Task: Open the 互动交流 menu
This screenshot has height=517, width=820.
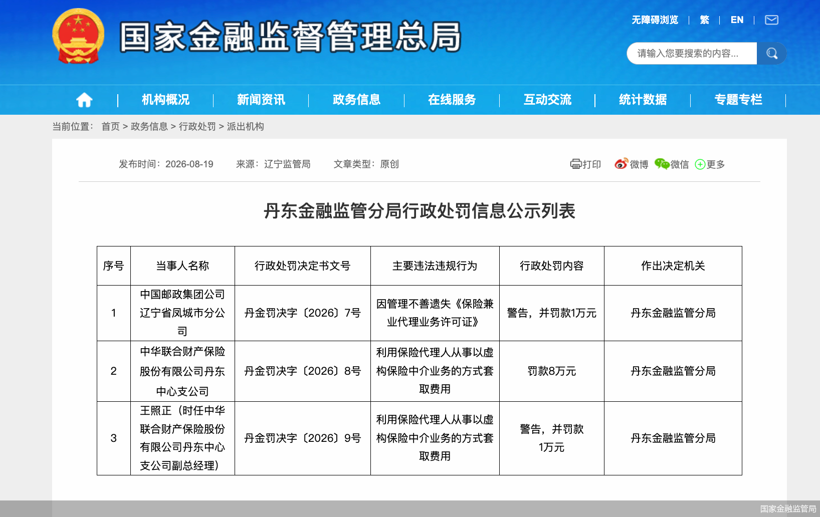Action: click(x=547, y=100)
